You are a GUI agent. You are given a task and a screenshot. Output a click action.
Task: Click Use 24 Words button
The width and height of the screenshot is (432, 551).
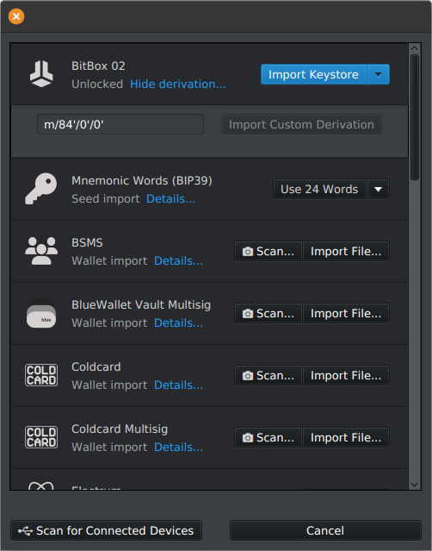tap(320, 190)
